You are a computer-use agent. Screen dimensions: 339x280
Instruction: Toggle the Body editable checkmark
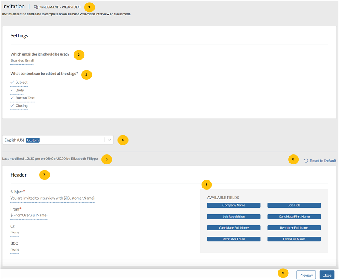[13, 90]
